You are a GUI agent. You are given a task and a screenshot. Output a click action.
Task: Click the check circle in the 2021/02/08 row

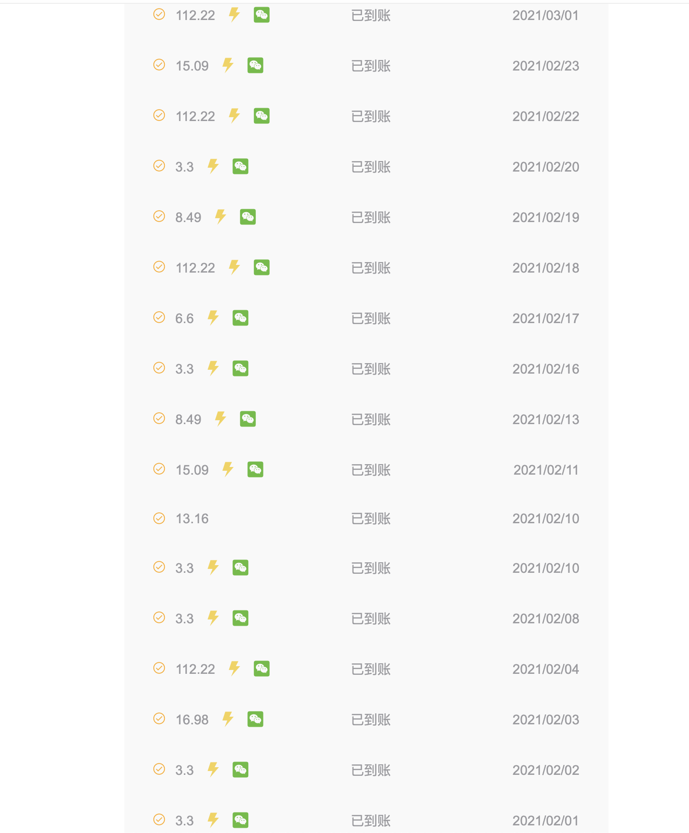point(159,618)
